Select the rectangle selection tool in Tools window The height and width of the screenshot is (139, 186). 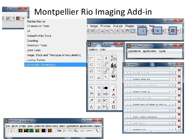[x=91, y=58]
